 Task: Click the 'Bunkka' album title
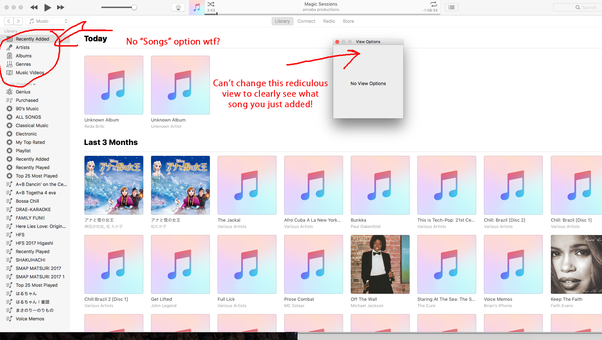click(x=358, y=220)
